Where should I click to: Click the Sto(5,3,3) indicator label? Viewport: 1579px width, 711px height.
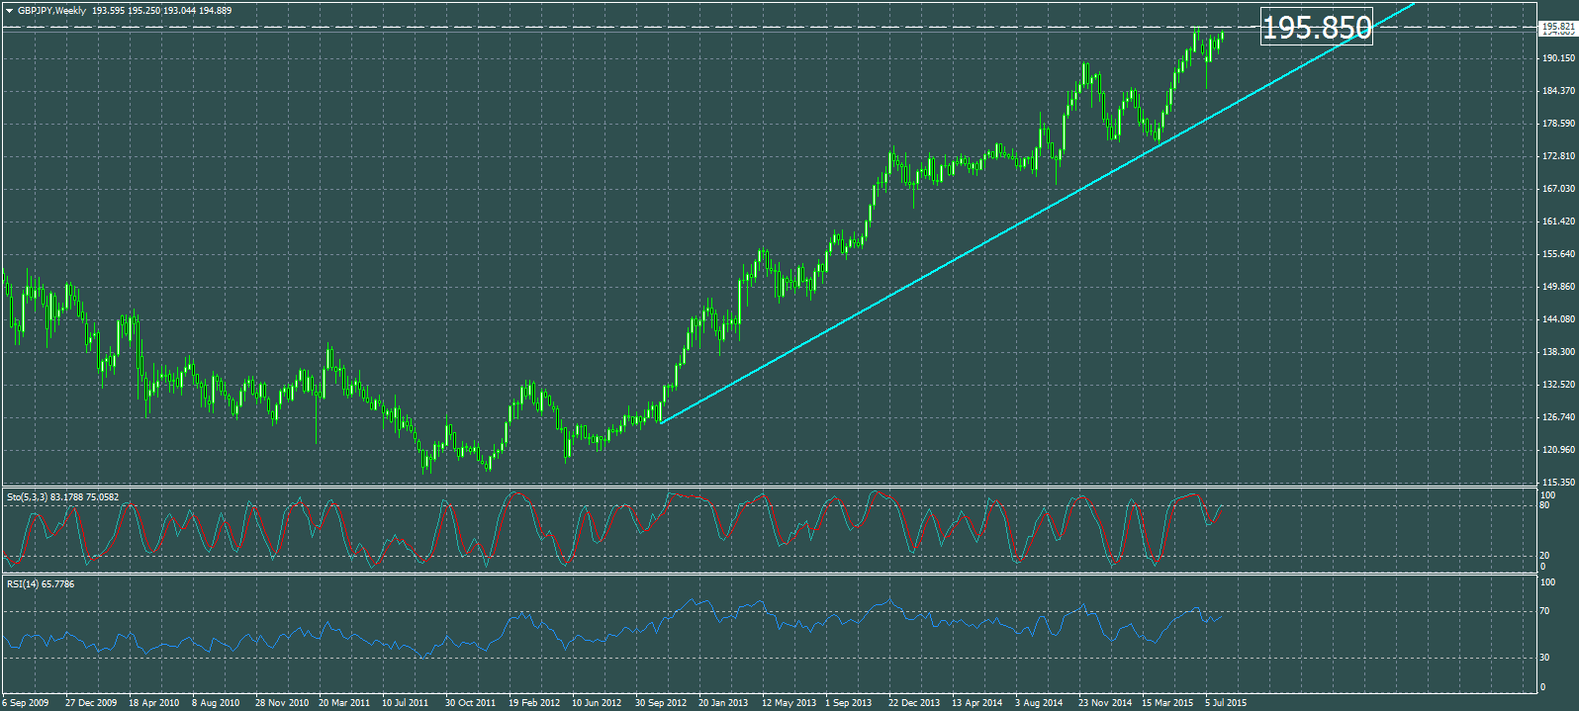(x=27, y=496)
